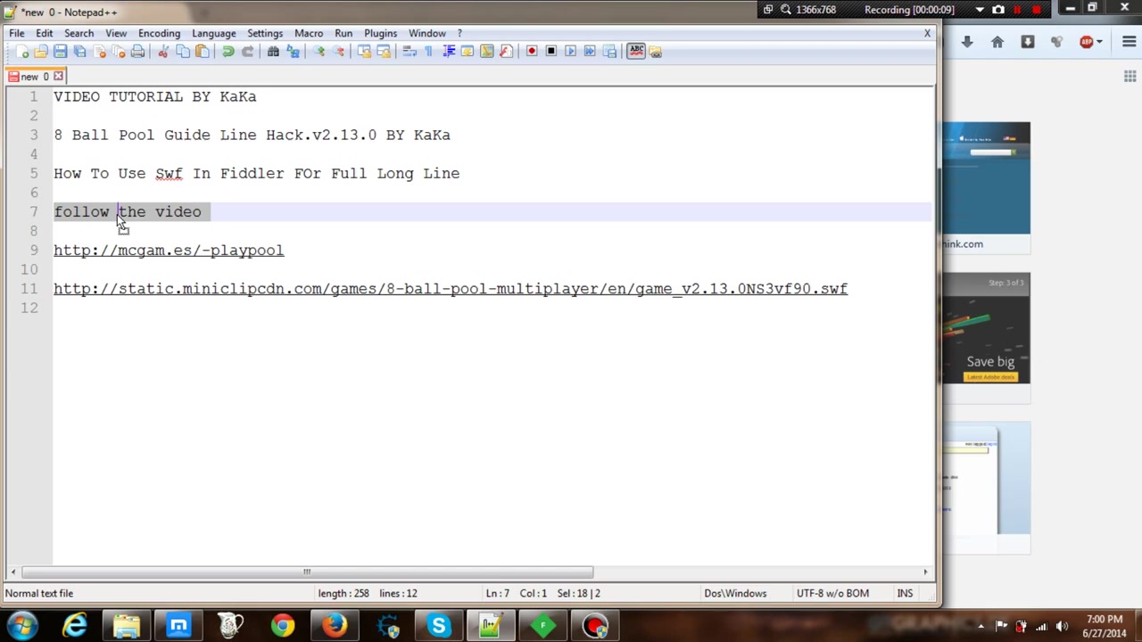
Task: Expand the recorder options dropdown arrow
Action: (980, 10)
